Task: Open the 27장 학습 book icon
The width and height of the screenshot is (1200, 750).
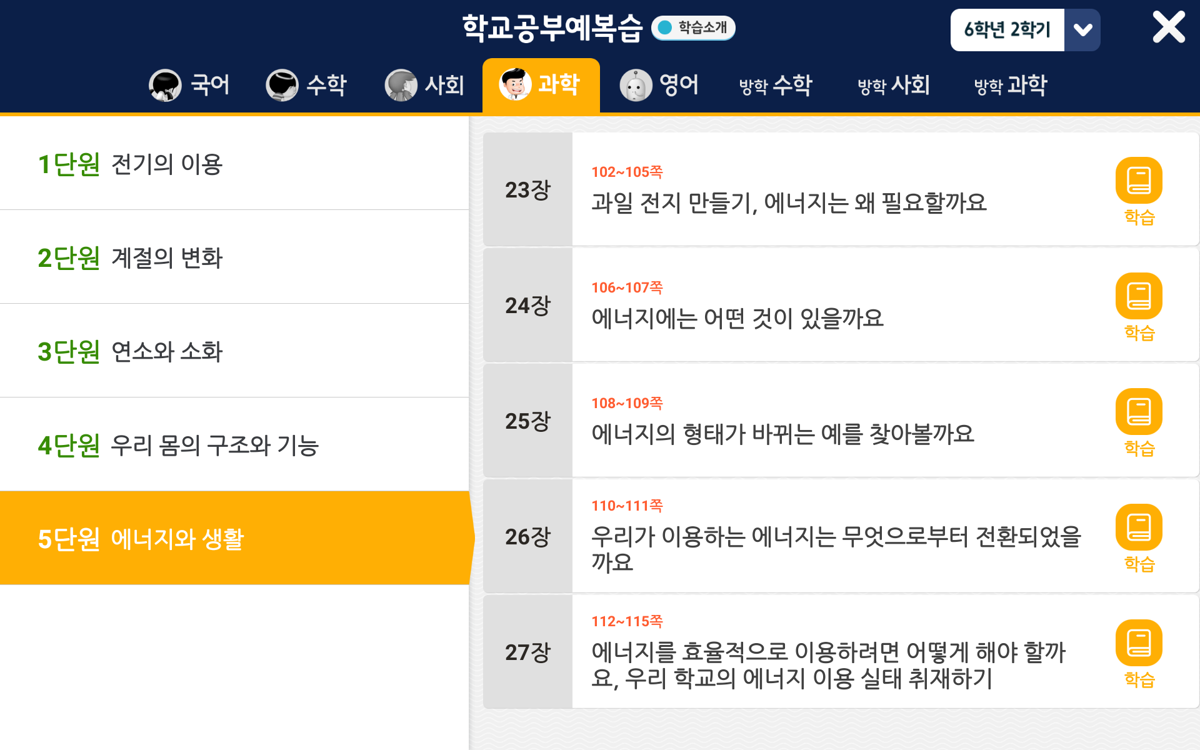Action: (1138, 644)
